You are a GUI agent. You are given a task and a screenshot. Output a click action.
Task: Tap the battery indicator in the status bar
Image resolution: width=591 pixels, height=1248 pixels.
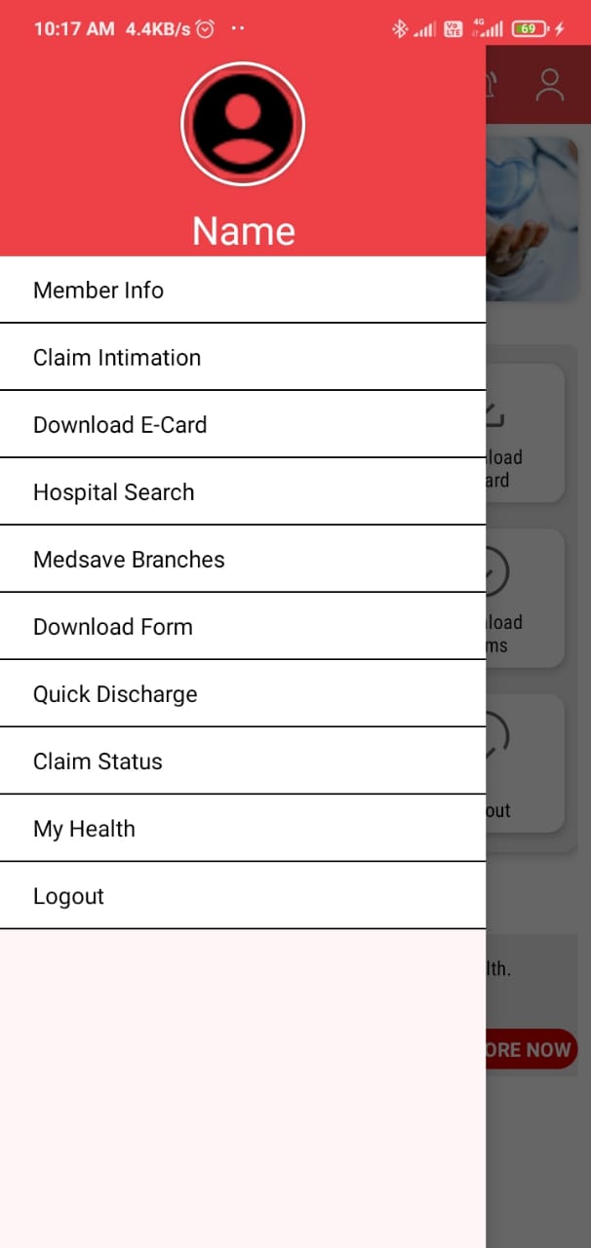click(x=530, y=29)
